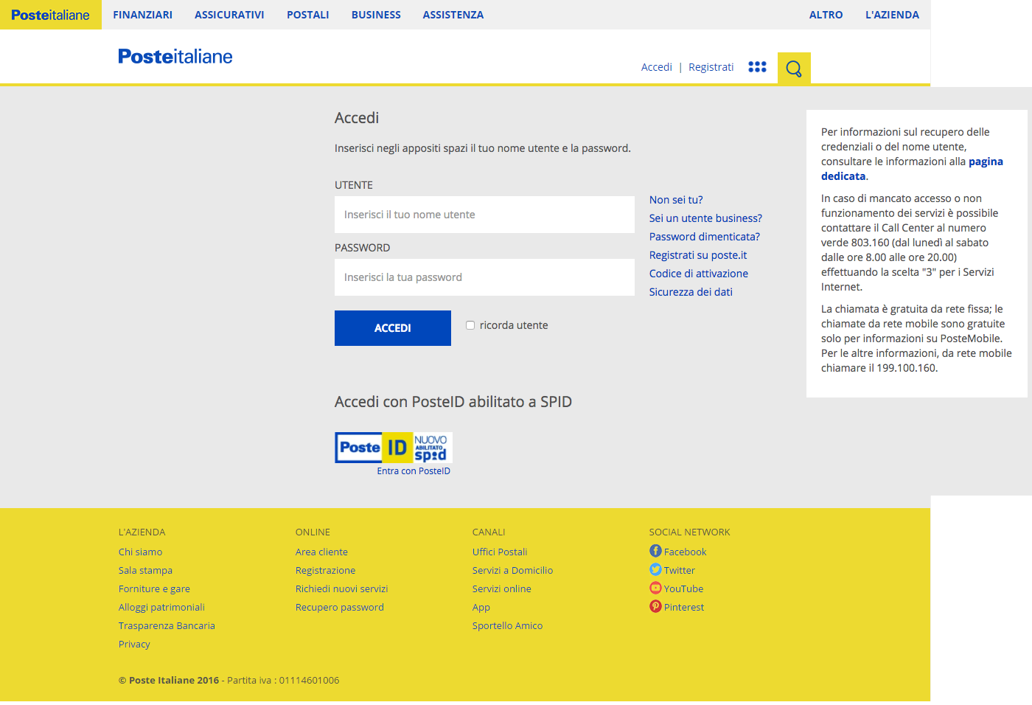Click the Posteitaliane logo in header

tap(175, 57)
